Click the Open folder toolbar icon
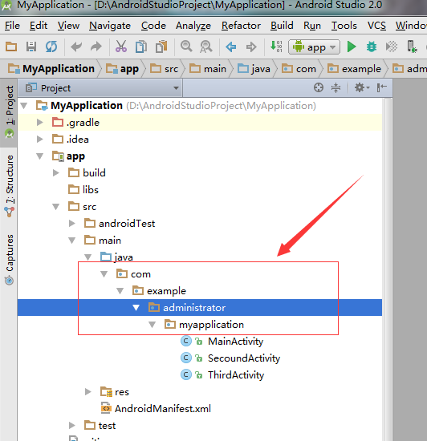The image size is (427, 441). pos(11,47)
